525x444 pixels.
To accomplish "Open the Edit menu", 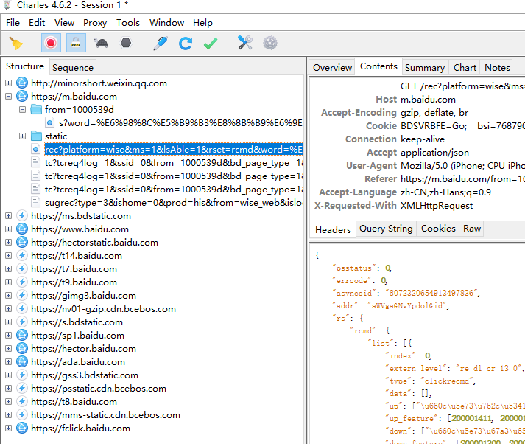I will click(37, 23).
